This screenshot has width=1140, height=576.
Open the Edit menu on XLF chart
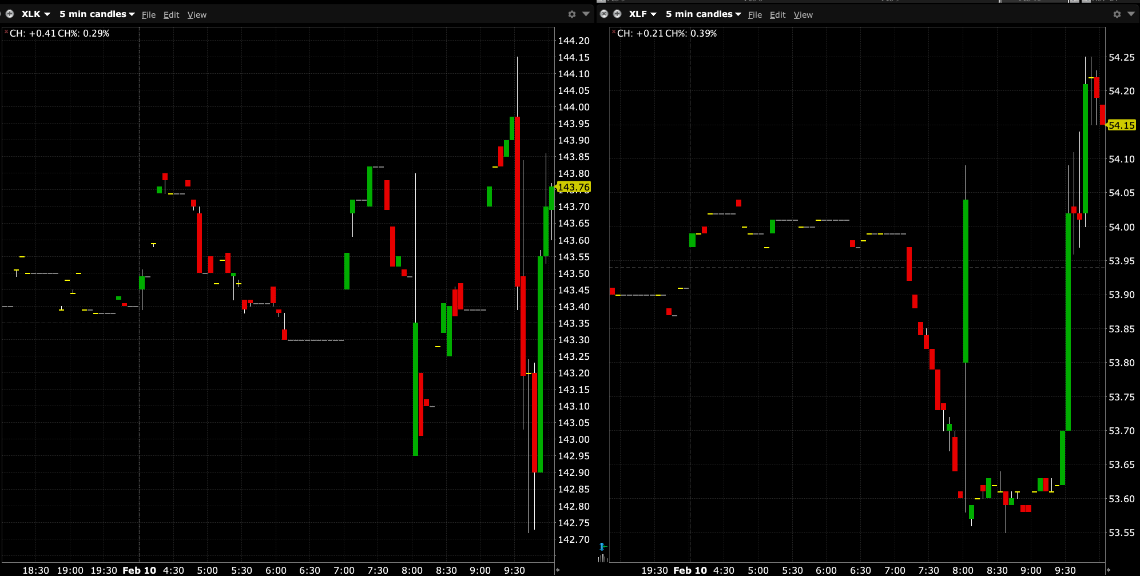777,15
